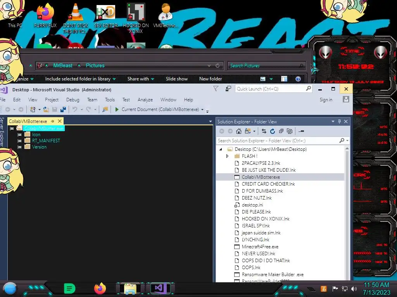This screenshot has height=297, width=397.
Task: Expand the Icon resource folder
Action: tap(19, 135)
